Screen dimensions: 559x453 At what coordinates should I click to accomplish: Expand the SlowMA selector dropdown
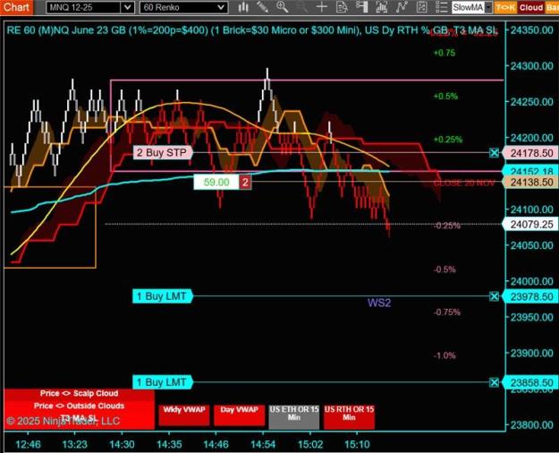click(x=488, y=7)
